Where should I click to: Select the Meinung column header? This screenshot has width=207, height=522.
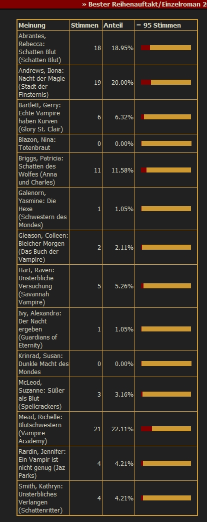coord(32,25)
